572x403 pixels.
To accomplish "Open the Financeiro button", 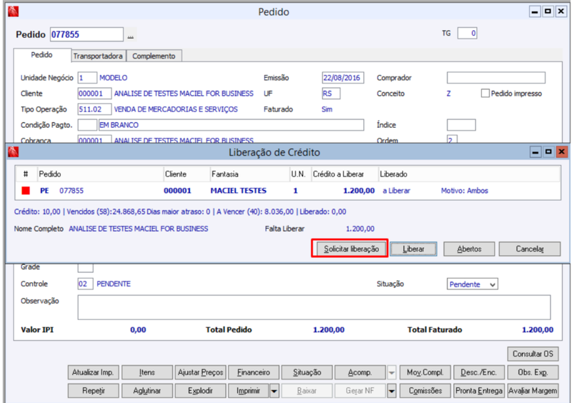I will point(254,372).
